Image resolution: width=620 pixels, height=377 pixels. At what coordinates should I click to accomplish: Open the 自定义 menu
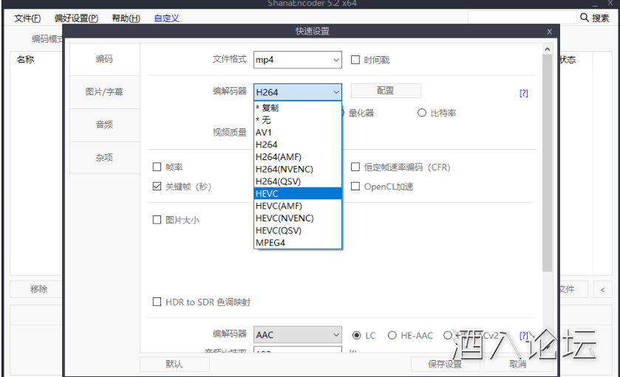166,18
